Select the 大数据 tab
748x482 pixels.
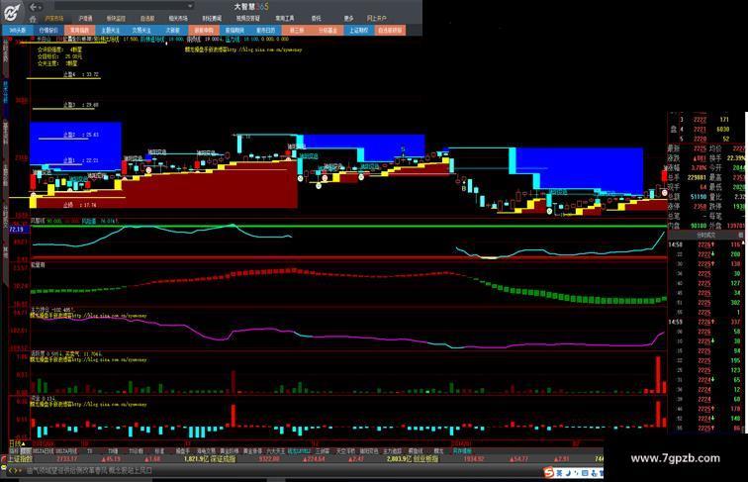click(173, 30)
